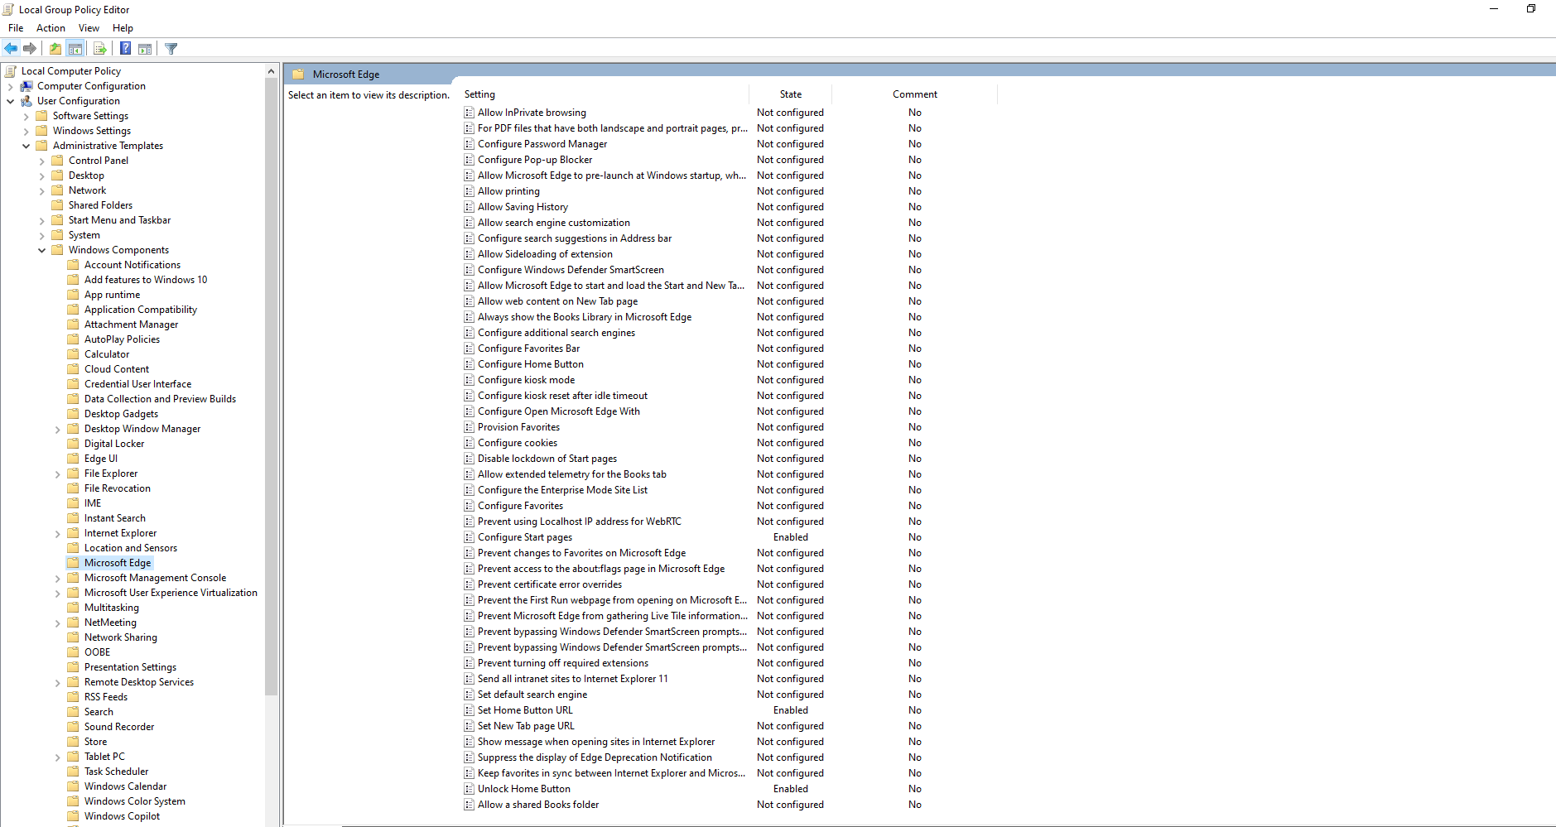Click the tree pane vertical scrollbar thumb

click(x=271, y=387)
